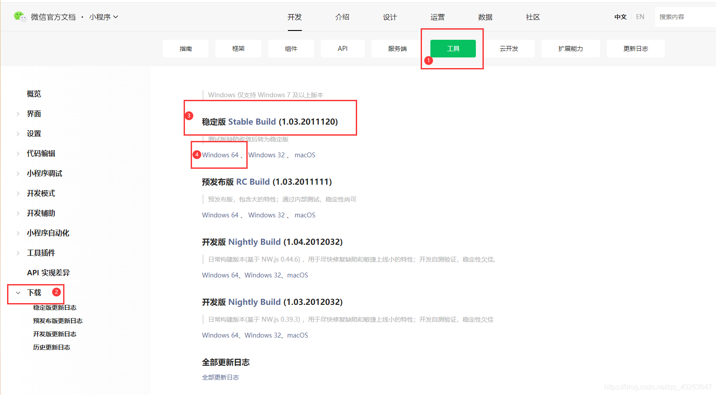Viewport: 716px width, 395px height.
Task: Click Nightly Build 1.04.2012032 heading link
Action: pos(255,242)
